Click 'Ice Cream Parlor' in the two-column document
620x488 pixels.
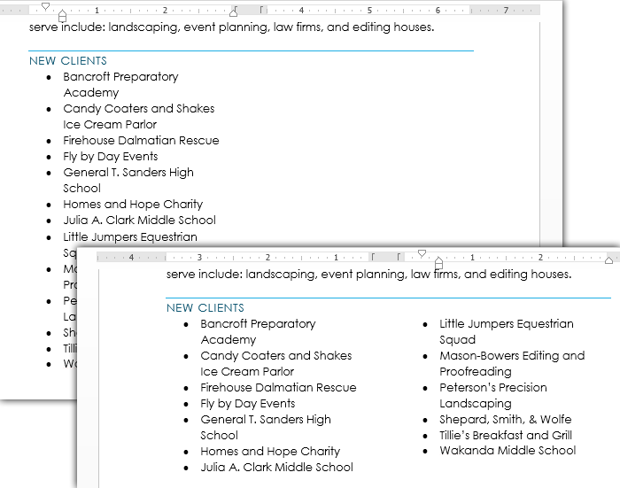tap(247, 372)
